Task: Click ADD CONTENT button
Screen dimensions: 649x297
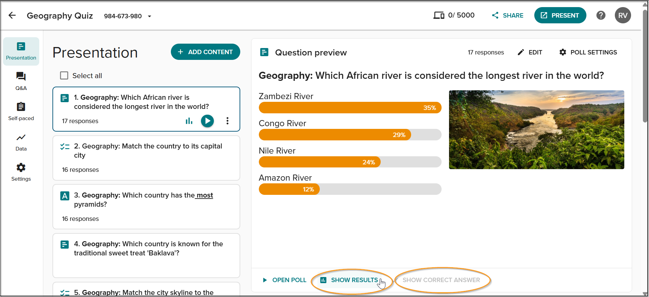Action: click(x=205, y=52)
